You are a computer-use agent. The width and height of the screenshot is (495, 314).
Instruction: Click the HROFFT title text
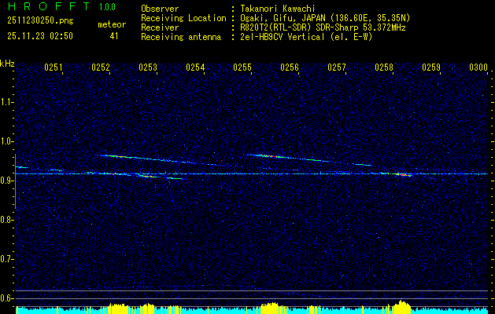[x=49, y=6]
